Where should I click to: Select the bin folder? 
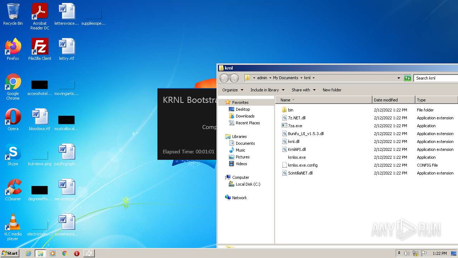tap(291, 110)
